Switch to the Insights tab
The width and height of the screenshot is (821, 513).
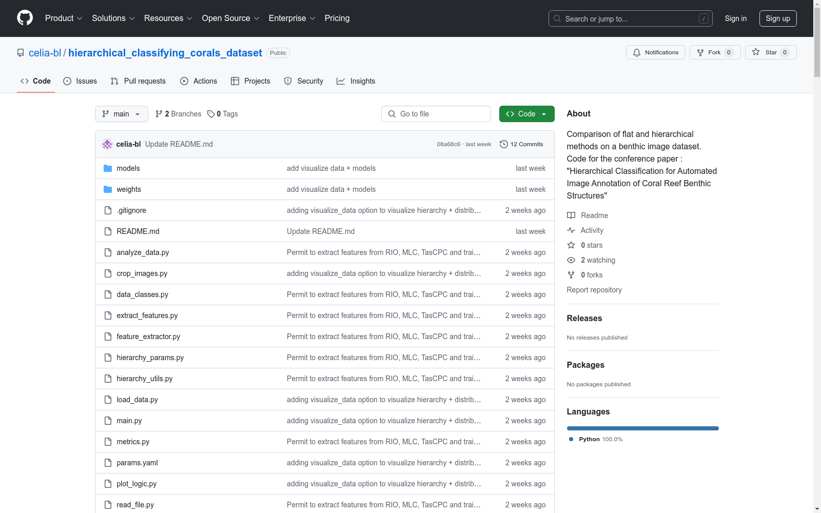[x=356, y=81]
